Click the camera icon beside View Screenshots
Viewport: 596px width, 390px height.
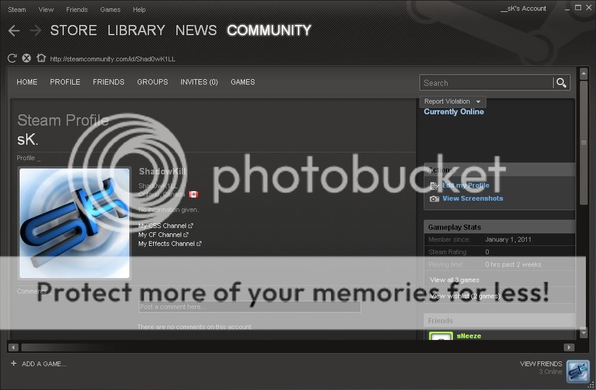[434, 199]
